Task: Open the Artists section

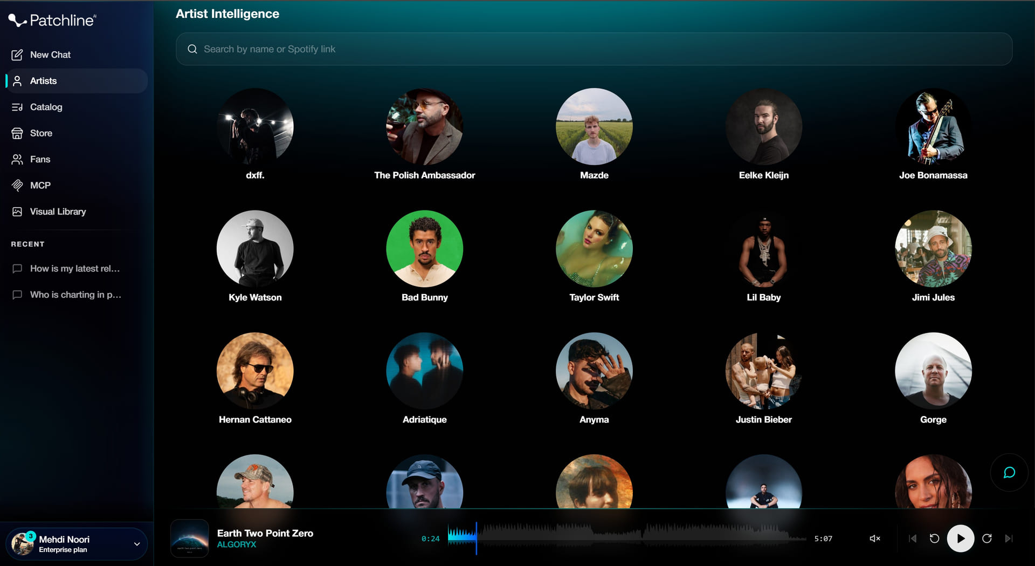Action: [x=77, y=81]
